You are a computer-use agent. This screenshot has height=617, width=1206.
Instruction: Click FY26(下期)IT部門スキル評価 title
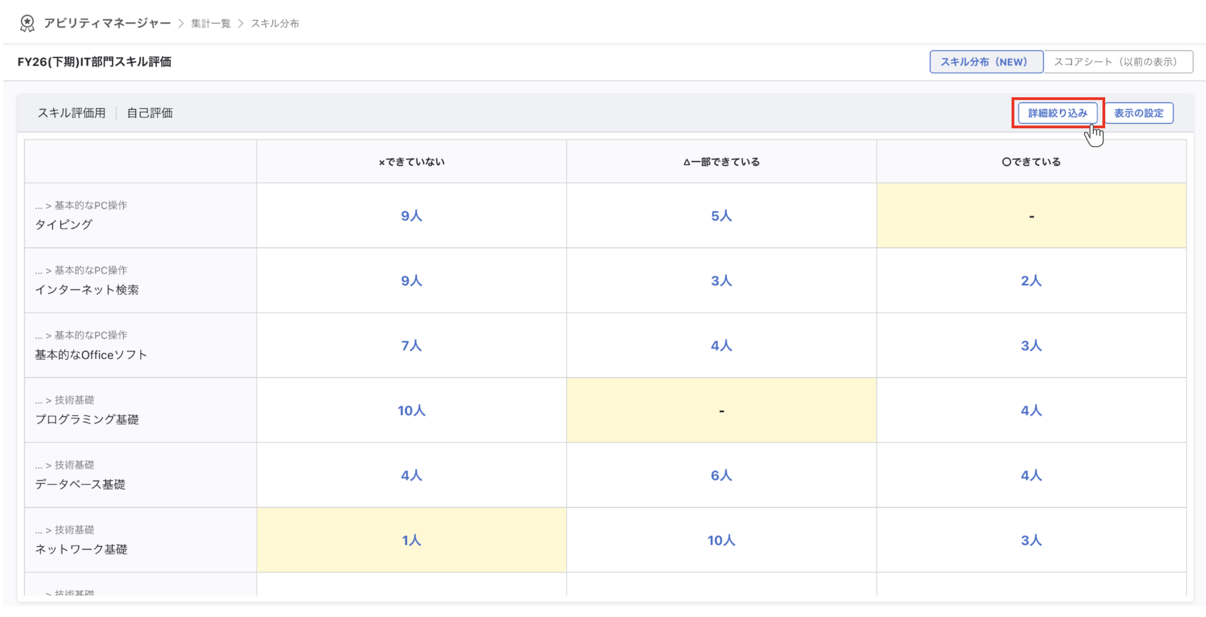point(95,62)
